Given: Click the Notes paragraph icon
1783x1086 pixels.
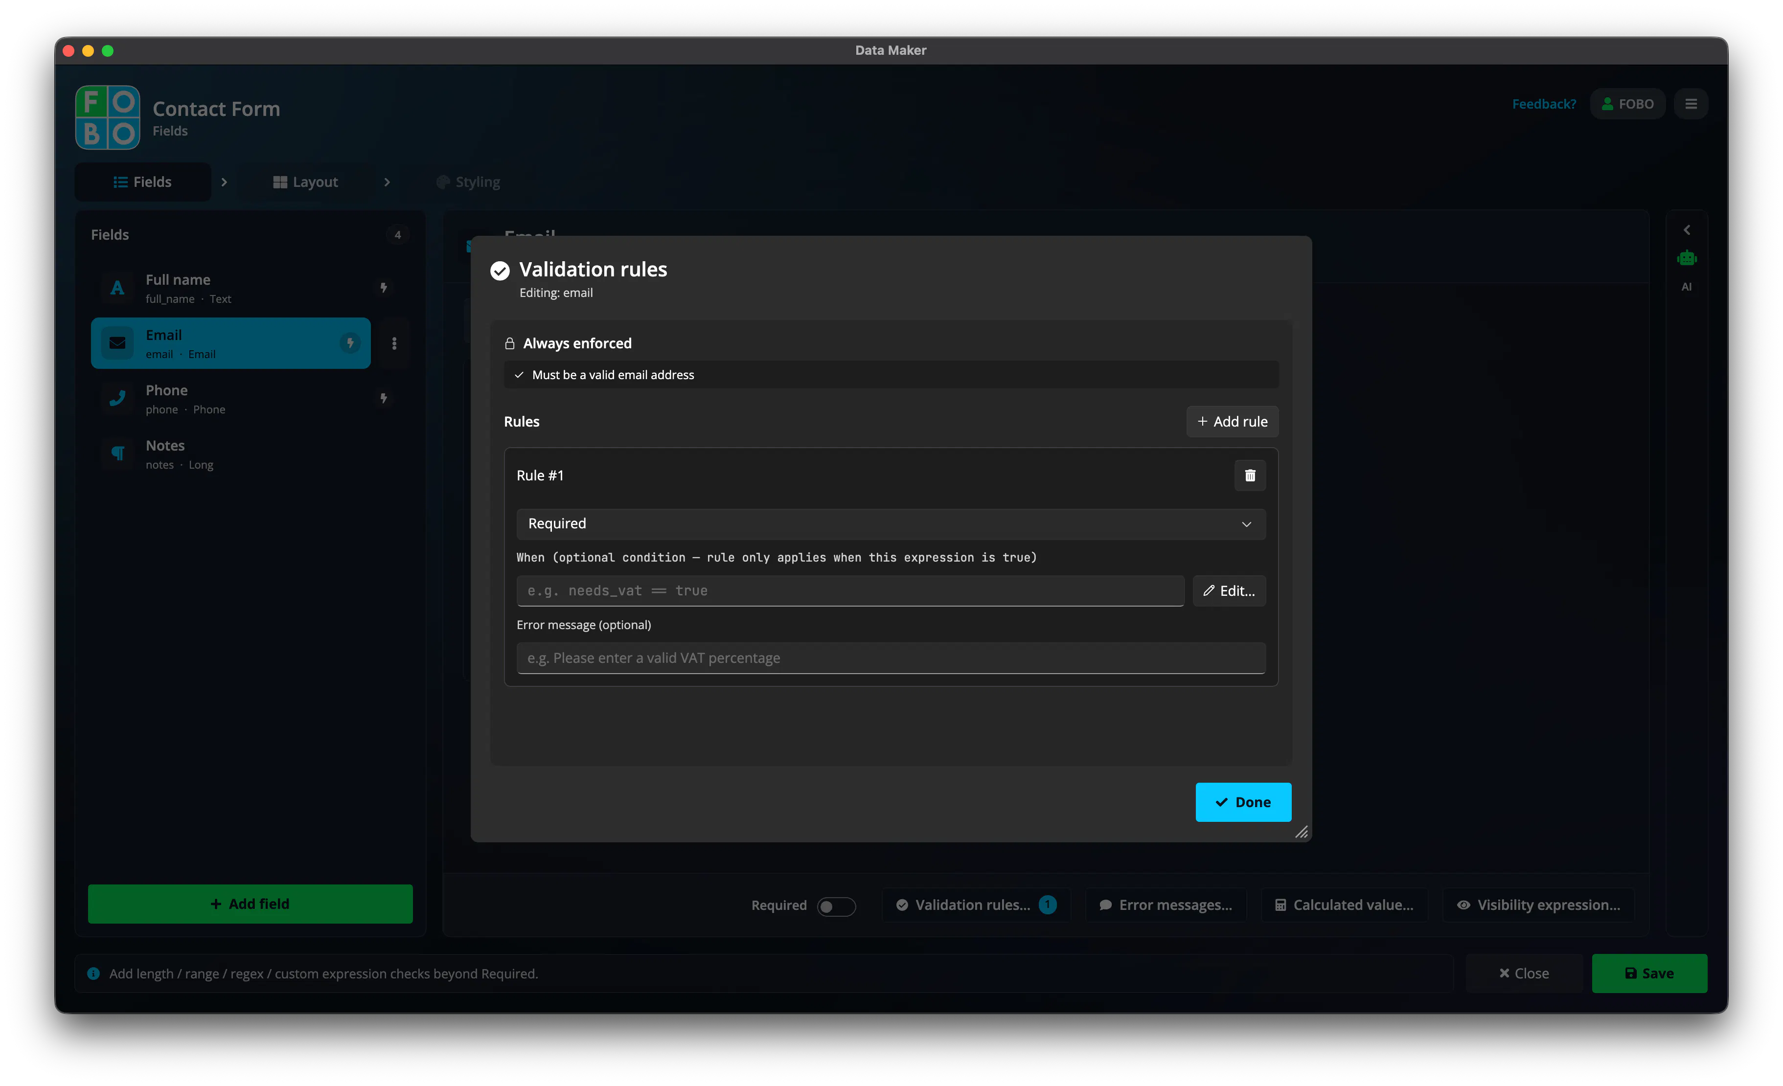Looking at the screenshot, I should (x=117, y=453).
